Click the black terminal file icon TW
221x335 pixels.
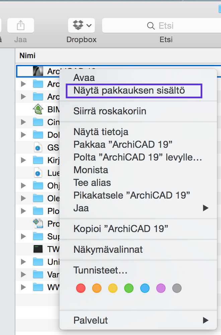(38, 249)
